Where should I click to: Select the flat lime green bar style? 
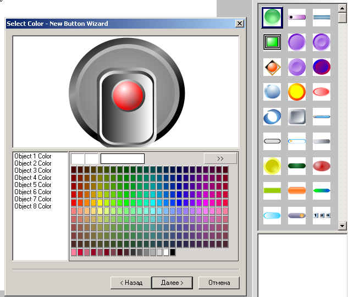pos(272,190)
